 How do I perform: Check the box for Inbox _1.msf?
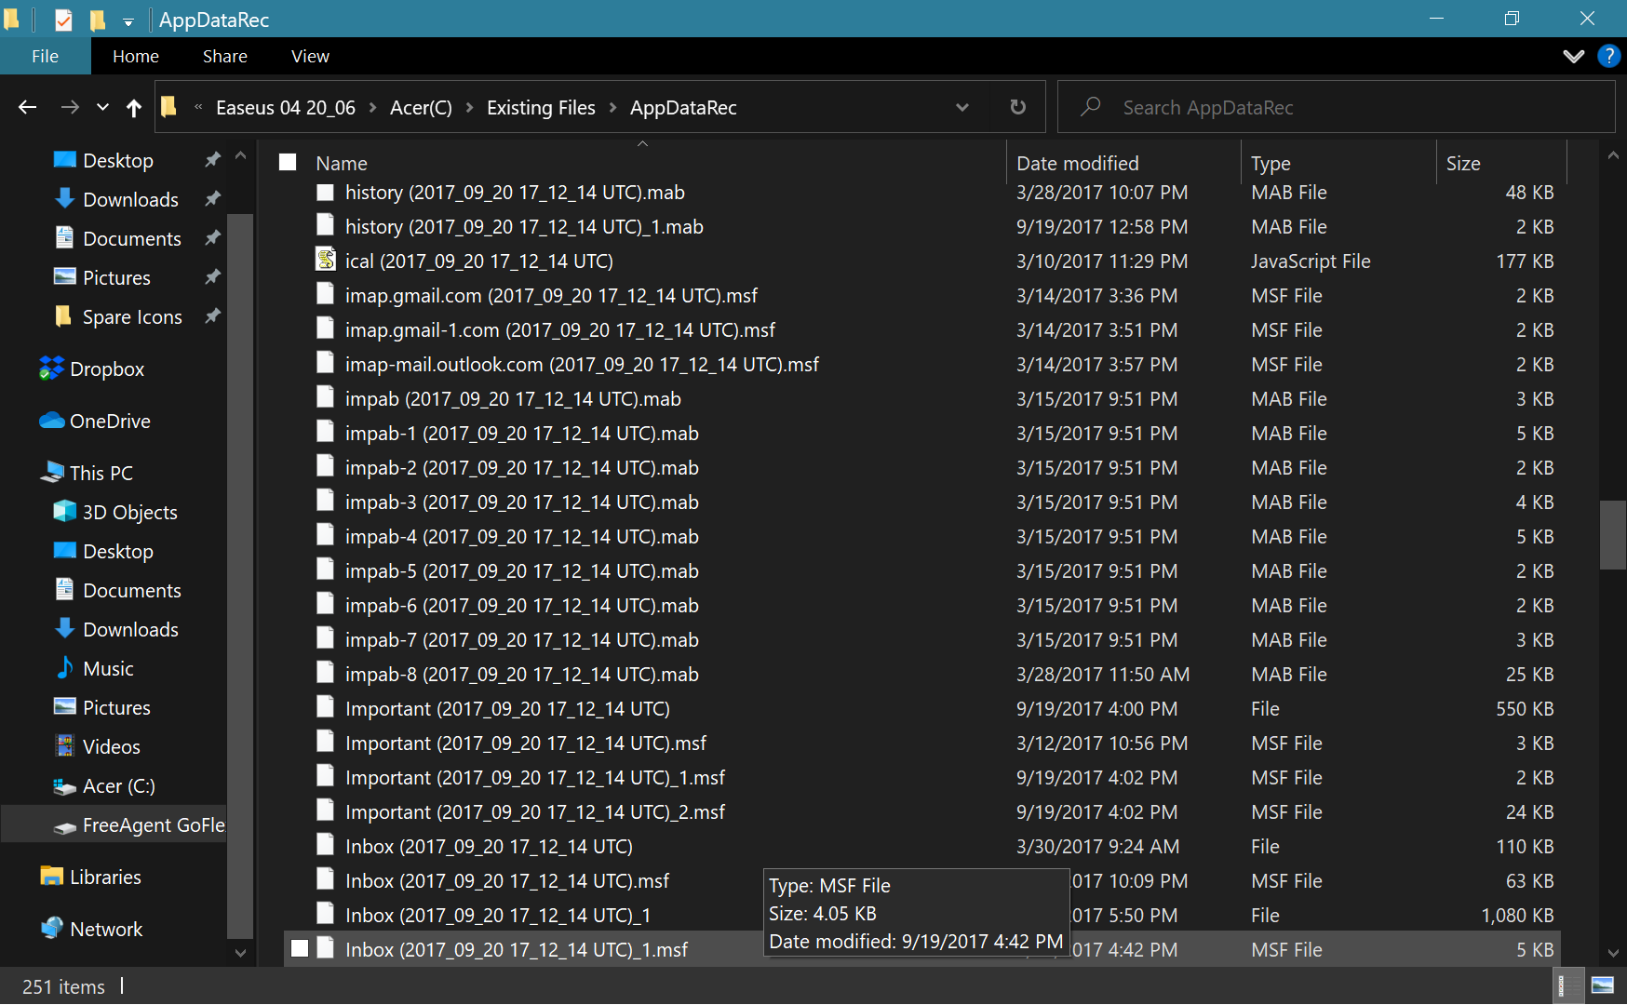(x=300, y=949)
